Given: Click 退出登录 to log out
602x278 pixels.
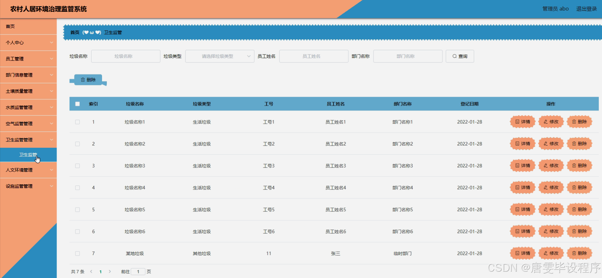Looking at the screenshot, I should click(586, 9).
